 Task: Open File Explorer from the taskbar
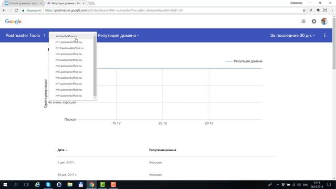[x=70, y=184]
